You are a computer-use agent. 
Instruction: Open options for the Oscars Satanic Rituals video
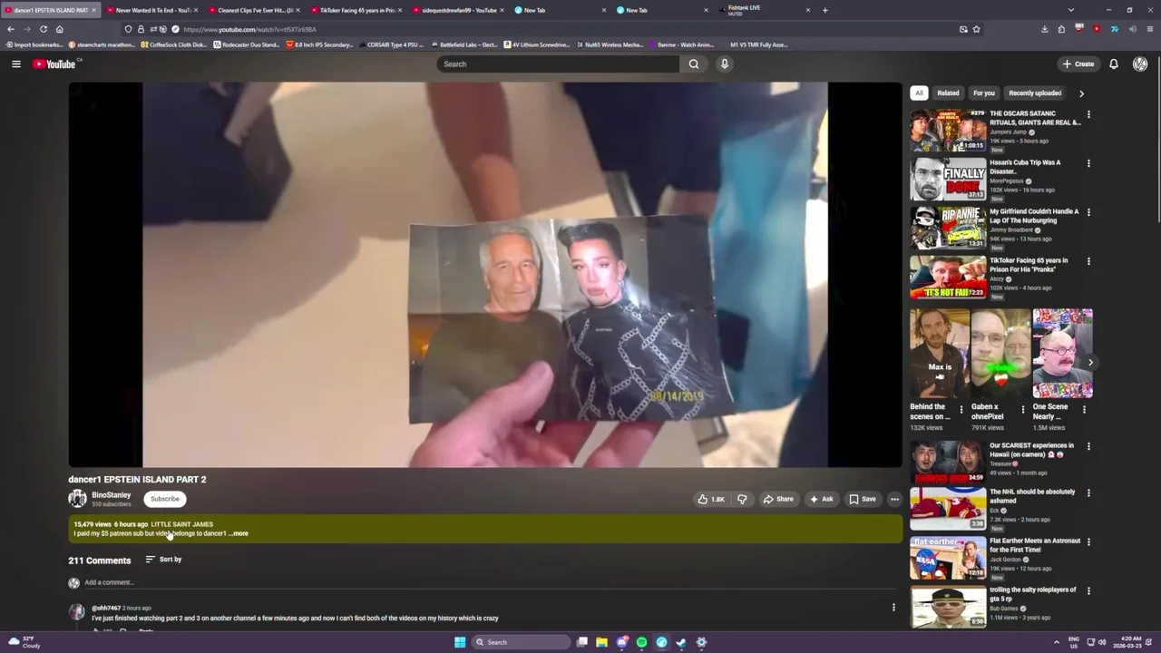(1088, 114)
